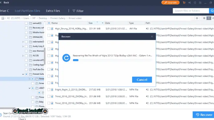Open the shopping cart icon

(184, 2)
